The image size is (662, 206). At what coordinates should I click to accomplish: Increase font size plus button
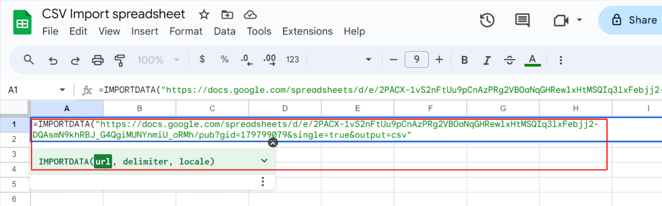pyautogui.click(x=439, y=60)
